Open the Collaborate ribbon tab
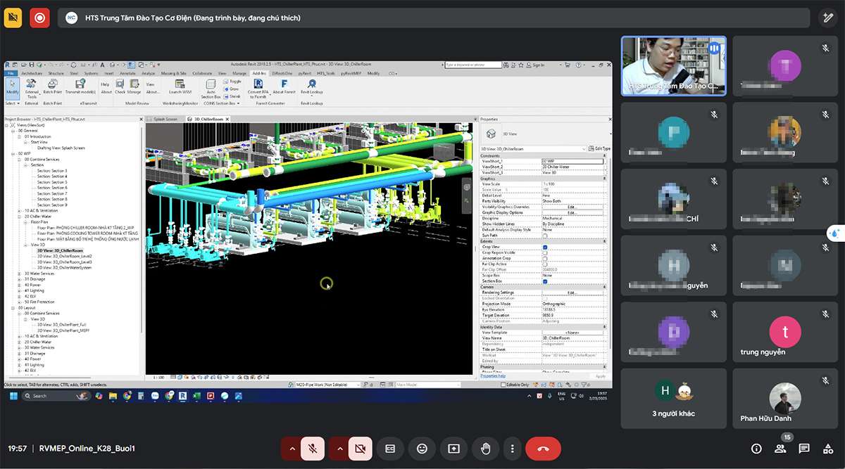 click(x=202, y=72)
